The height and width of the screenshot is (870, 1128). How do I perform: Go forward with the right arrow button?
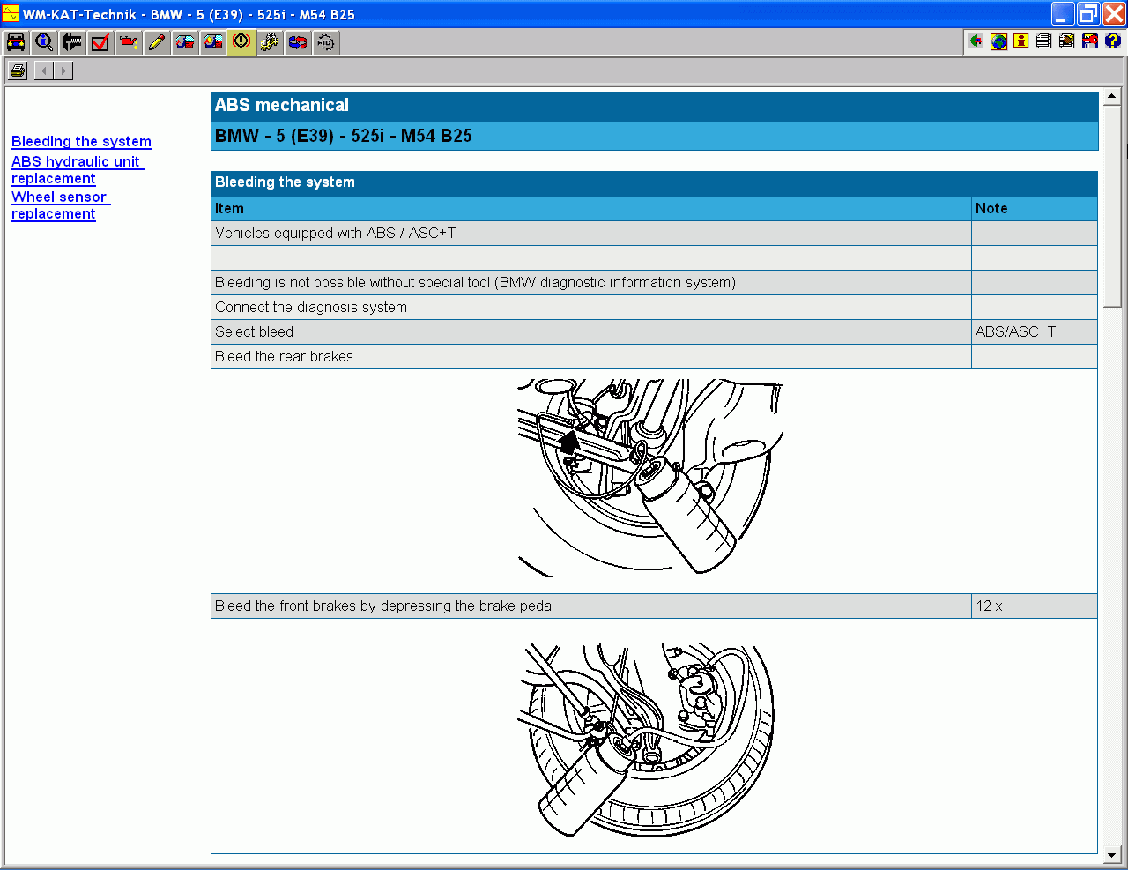coord(63,71)
